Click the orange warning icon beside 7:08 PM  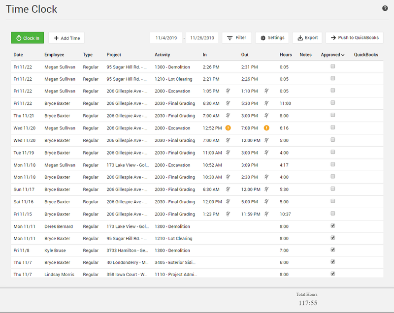click(266, 128)
